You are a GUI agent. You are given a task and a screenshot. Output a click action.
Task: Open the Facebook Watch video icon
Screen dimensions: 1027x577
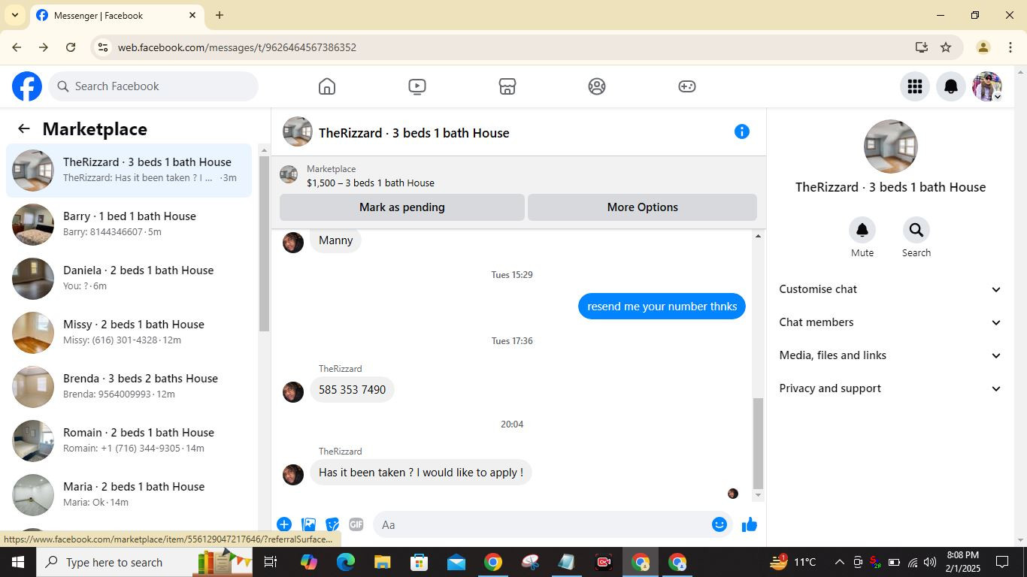click(x=417, y=86)
